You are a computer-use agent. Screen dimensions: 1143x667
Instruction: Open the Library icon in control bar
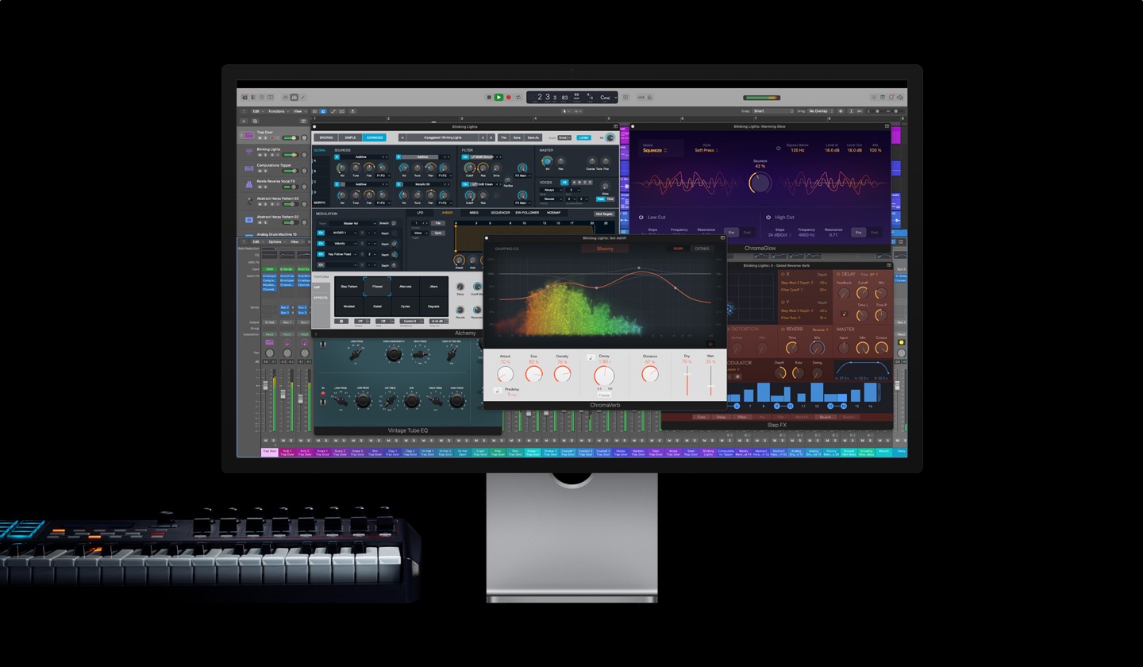[244, 97]
